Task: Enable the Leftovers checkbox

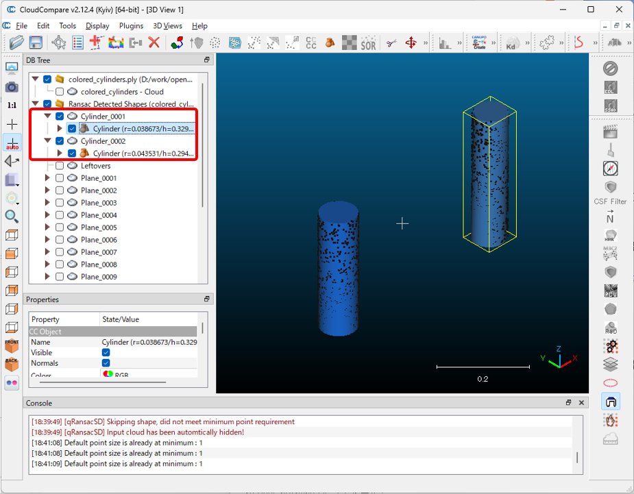Action: pyautogui.click(x=60, y=166)
